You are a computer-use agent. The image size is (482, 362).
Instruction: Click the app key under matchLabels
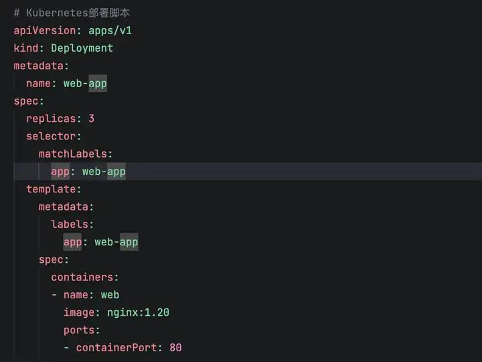[60, 172]
